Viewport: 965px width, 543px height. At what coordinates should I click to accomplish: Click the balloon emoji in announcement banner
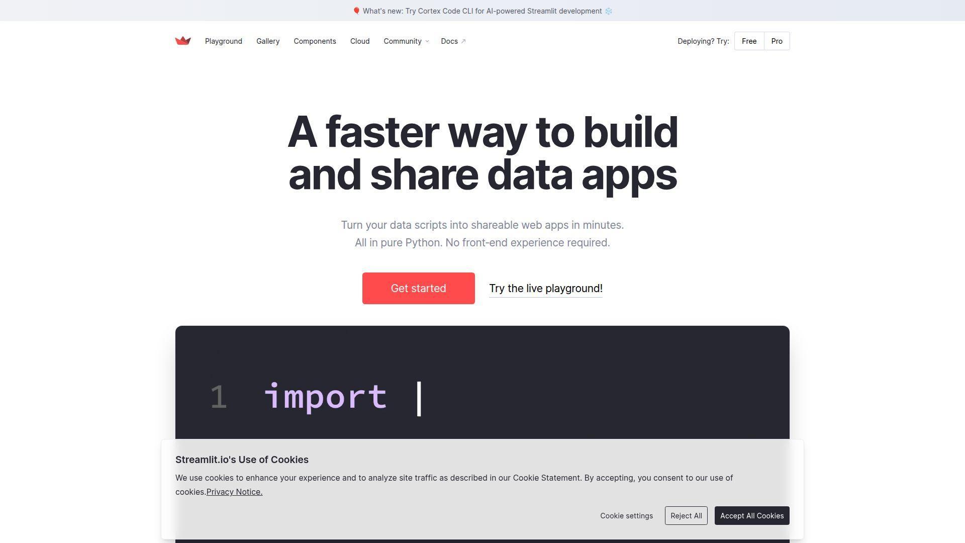356,11
